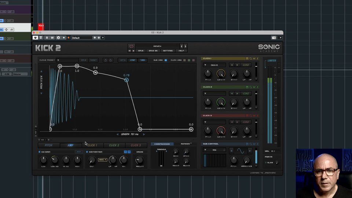The width and height of the screenshot is (352, 198).
Task: Click the SAVE preset button
Action: tap(141, 51)
